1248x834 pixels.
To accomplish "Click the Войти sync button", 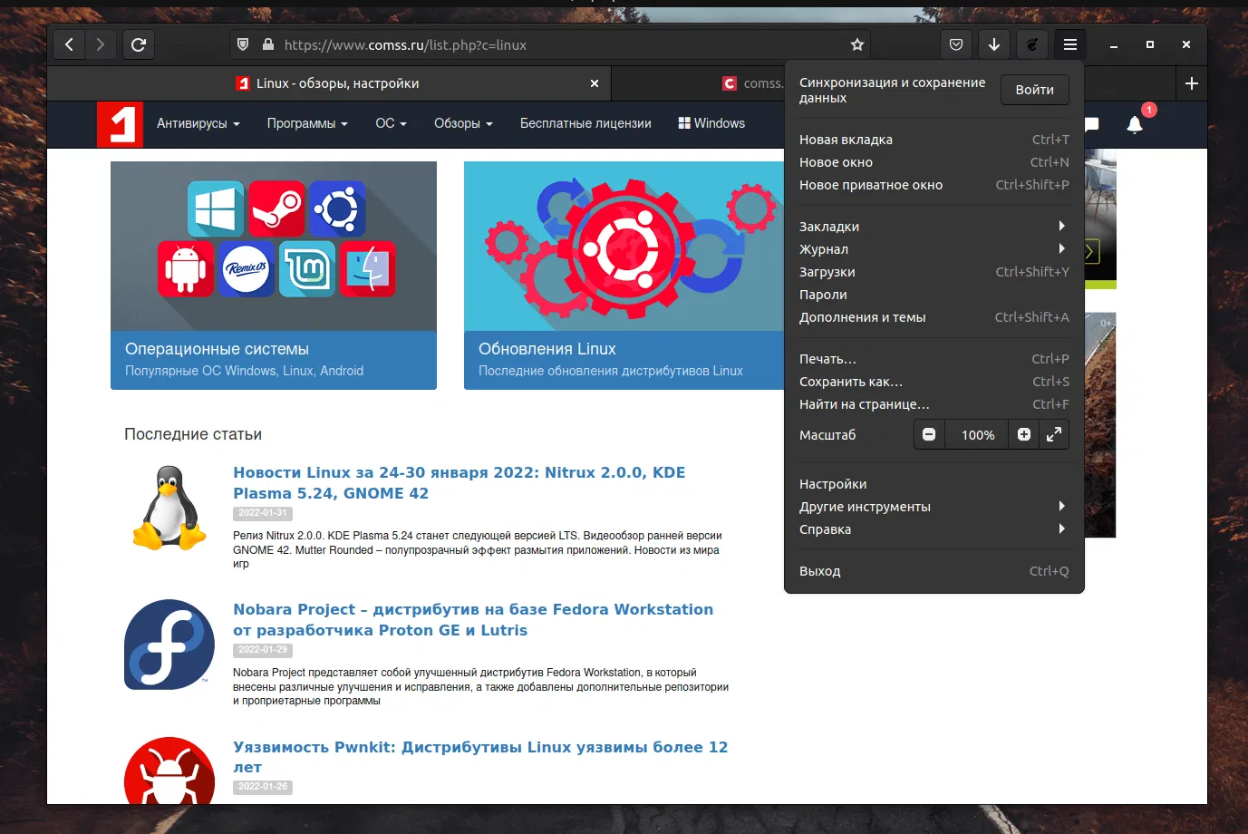I will click(x=1035, y=90).
